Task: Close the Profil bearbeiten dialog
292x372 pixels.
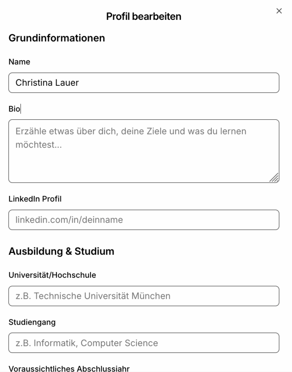Action: click(x=279, y=11)
